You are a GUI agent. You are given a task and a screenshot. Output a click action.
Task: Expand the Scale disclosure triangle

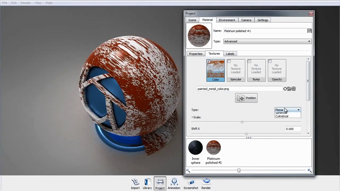(x=192, y=117)
